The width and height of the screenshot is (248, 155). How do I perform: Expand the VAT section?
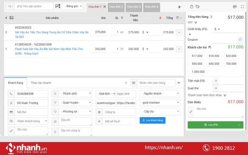click(x=195, y=22)
